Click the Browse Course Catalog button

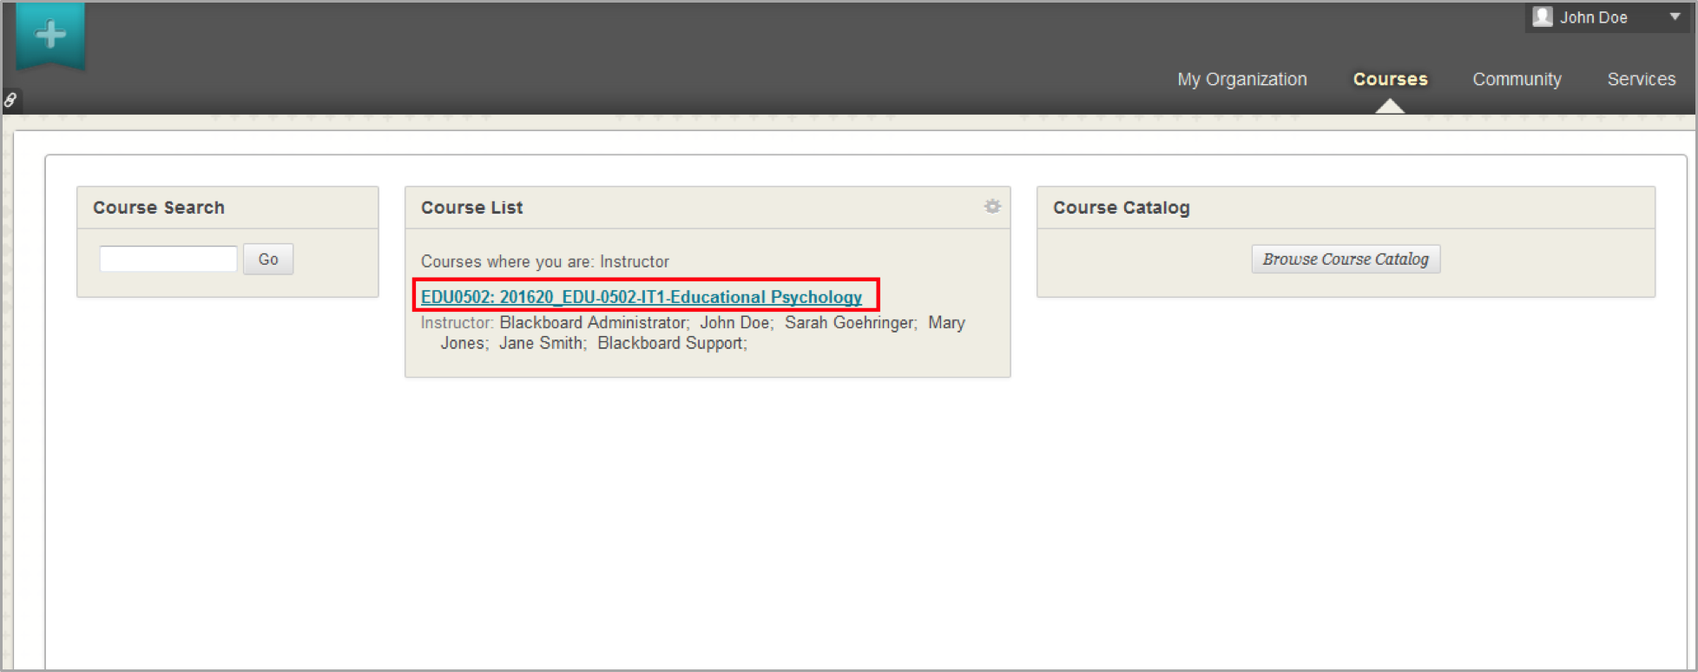pyautogui.click(x=1345, y=259)
